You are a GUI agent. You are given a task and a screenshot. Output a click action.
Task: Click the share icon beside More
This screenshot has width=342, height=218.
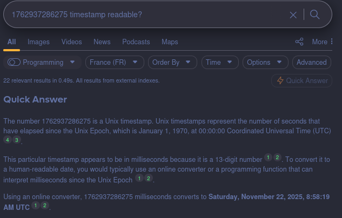click(299, 42)
